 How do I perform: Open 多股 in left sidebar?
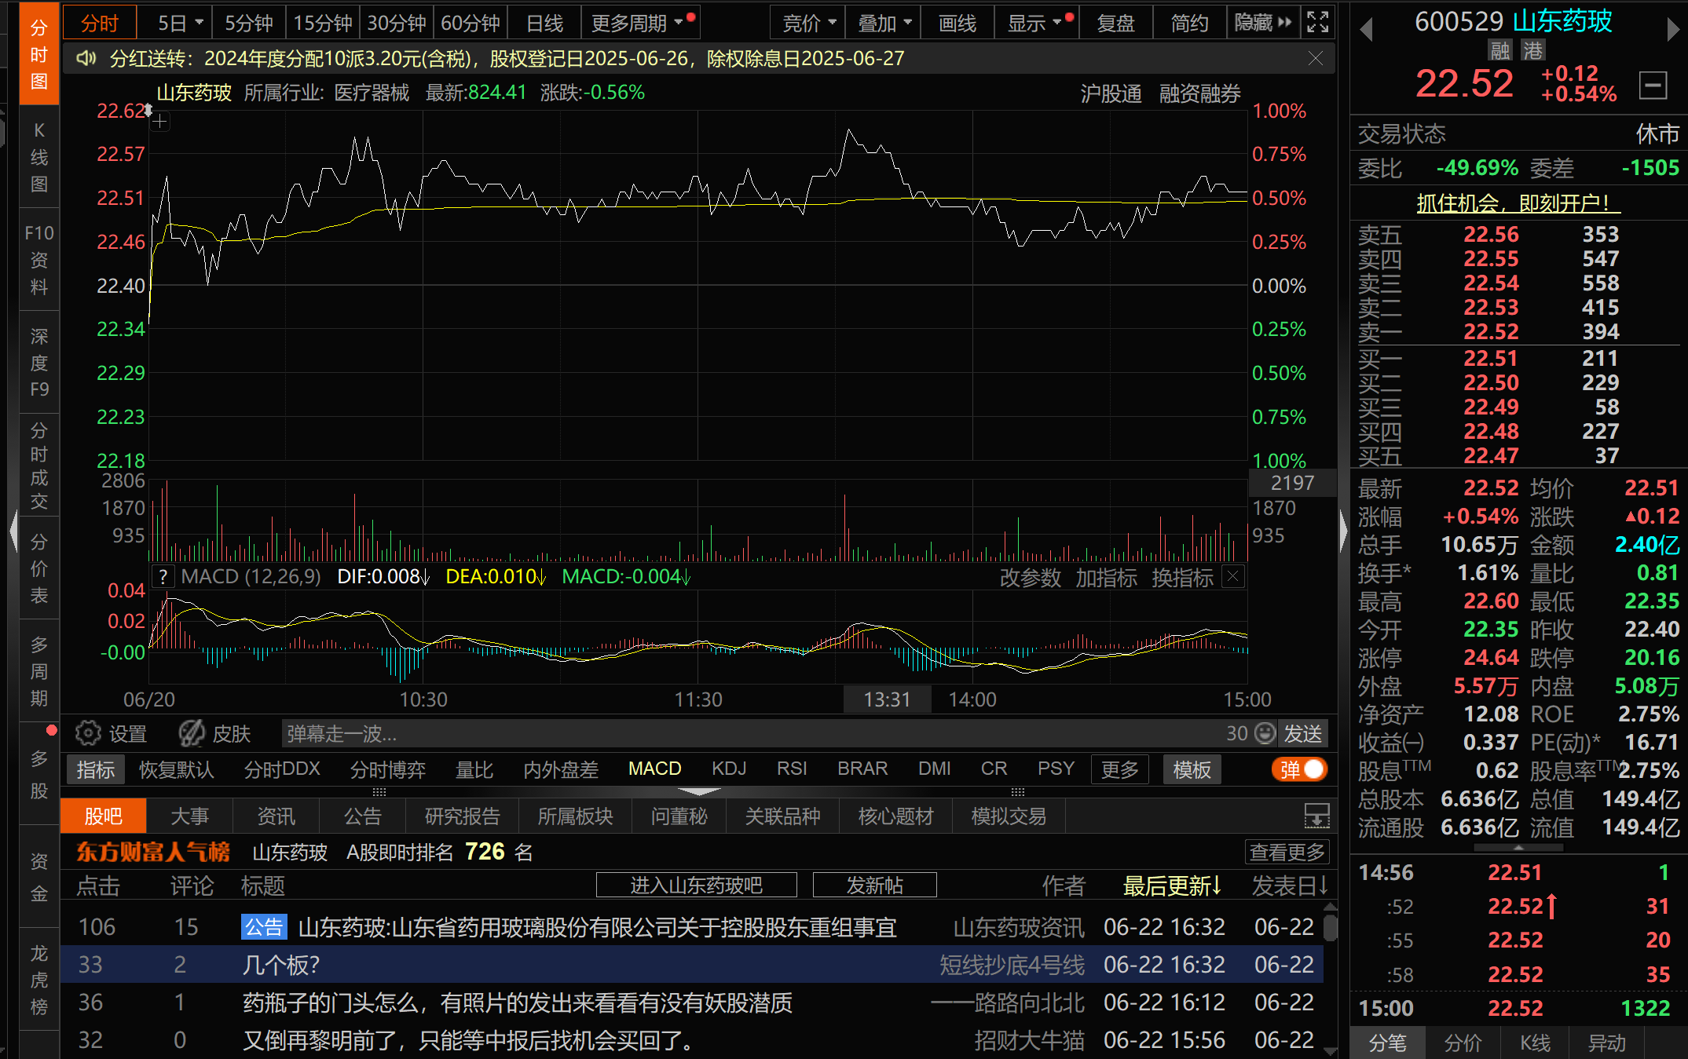39,775
